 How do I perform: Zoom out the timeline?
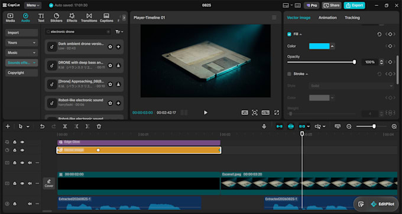349,126
